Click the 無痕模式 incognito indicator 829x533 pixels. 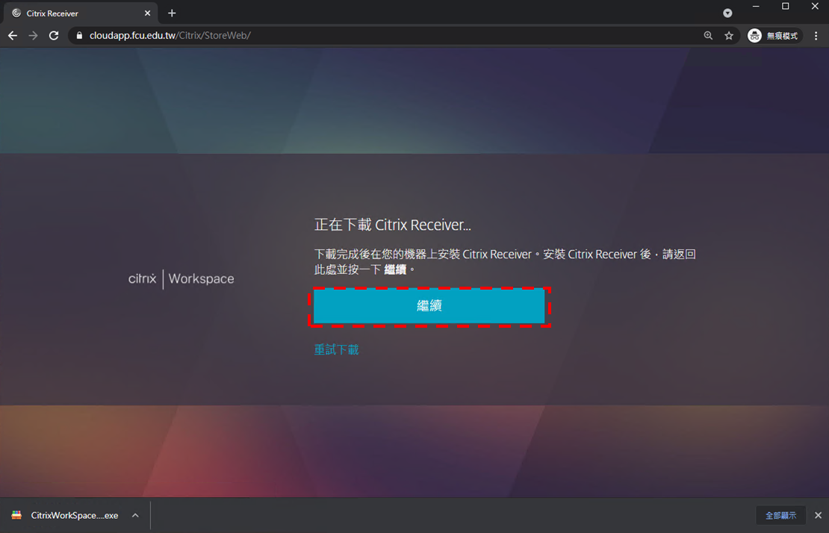(x=774, y=35)
